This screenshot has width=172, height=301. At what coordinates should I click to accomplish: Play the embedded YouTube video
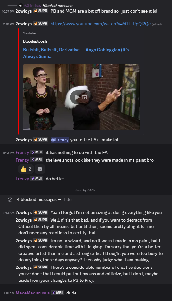coord(77,97)
